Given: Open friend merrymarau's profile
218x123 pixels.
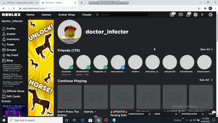Looking at the screenshot, I should tap(118, 62).
